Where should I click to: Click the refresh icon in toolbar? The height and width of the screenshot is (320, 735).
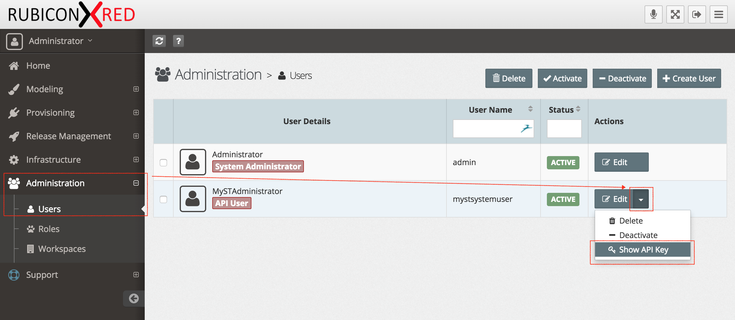pos(159,41)
